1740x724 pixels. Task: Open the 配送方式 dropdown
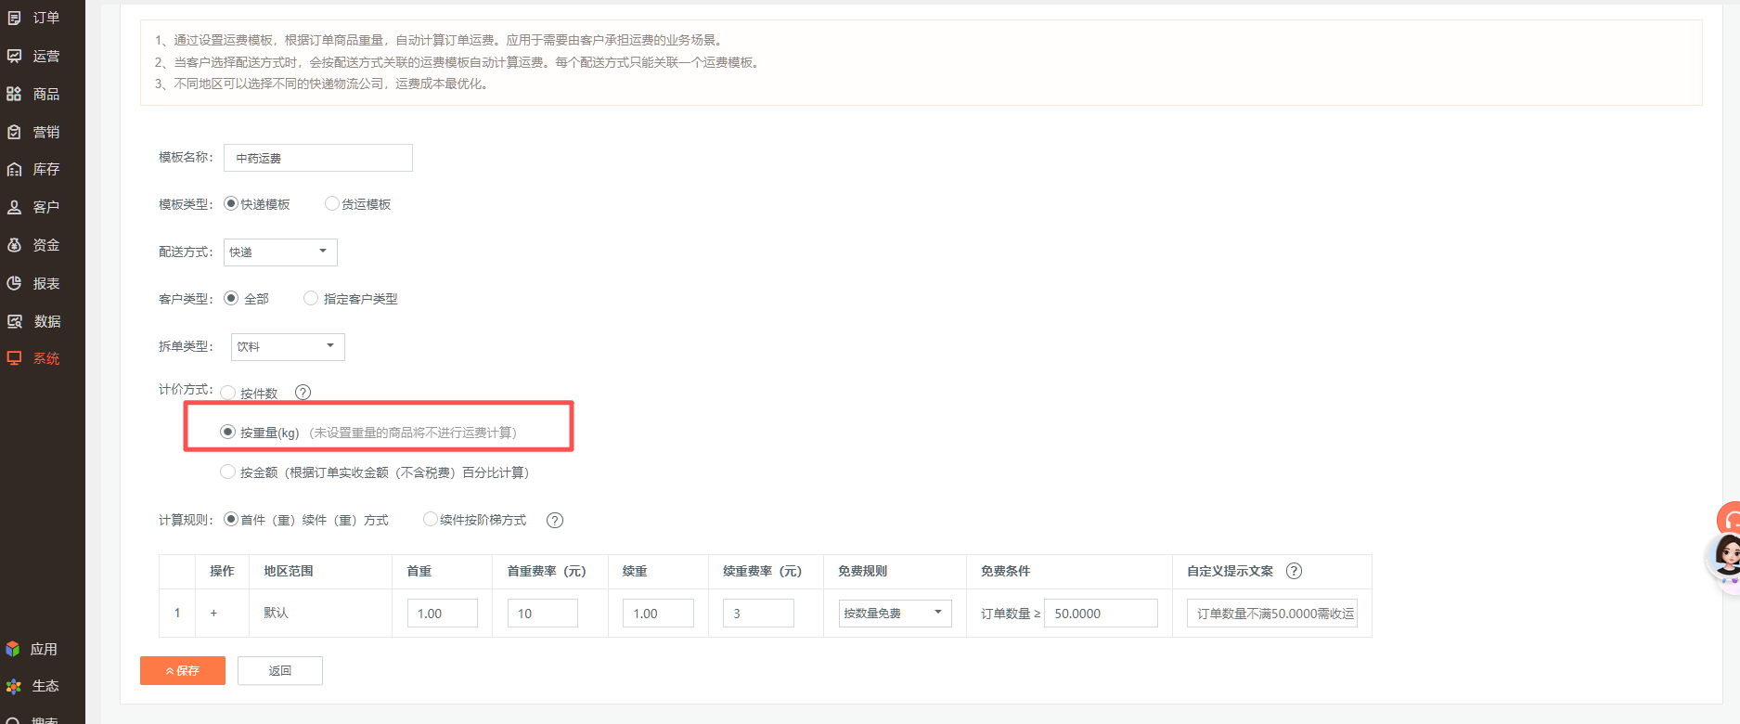[x=280, y=252]
